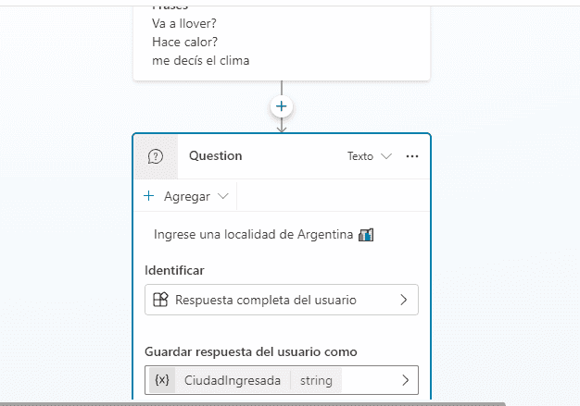The width and height of the screenshot is (580, 406).
Task: Click the Agregar button
Action: [186, 196]
